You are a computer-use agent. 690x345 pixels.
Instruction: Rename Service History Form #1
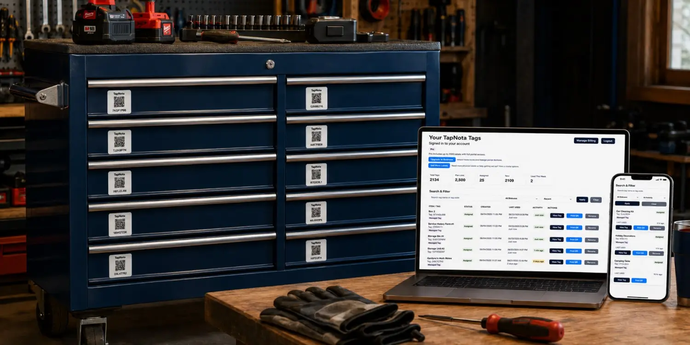point(592,228)
